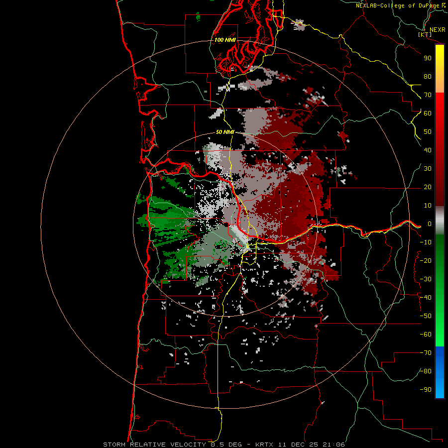Click the 50 value on the velocity scale

[x=428, y=132]
